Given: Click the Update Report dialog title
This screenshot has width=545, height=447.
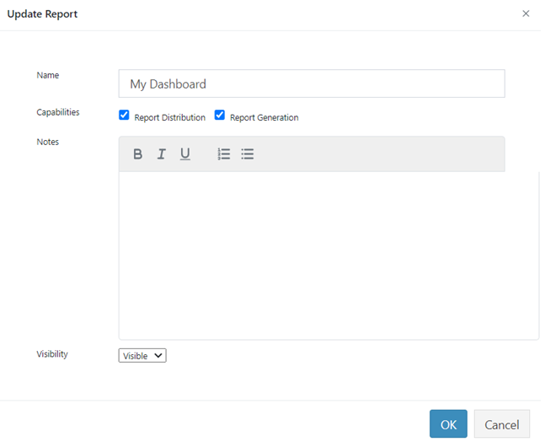Looking at the screenshot, I should coord(42,14).
